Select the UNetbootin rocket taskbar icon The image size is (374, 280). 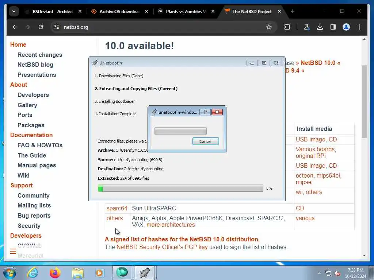point(145,273)
